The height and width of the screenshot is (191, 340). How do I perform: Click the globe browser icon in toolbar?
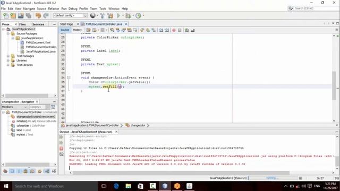(x=93, y=15)
